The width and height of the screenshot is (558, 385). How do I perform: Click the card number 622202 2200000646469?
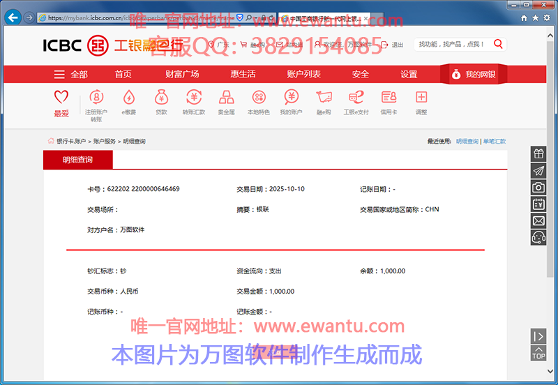click(x=144, y=189)
